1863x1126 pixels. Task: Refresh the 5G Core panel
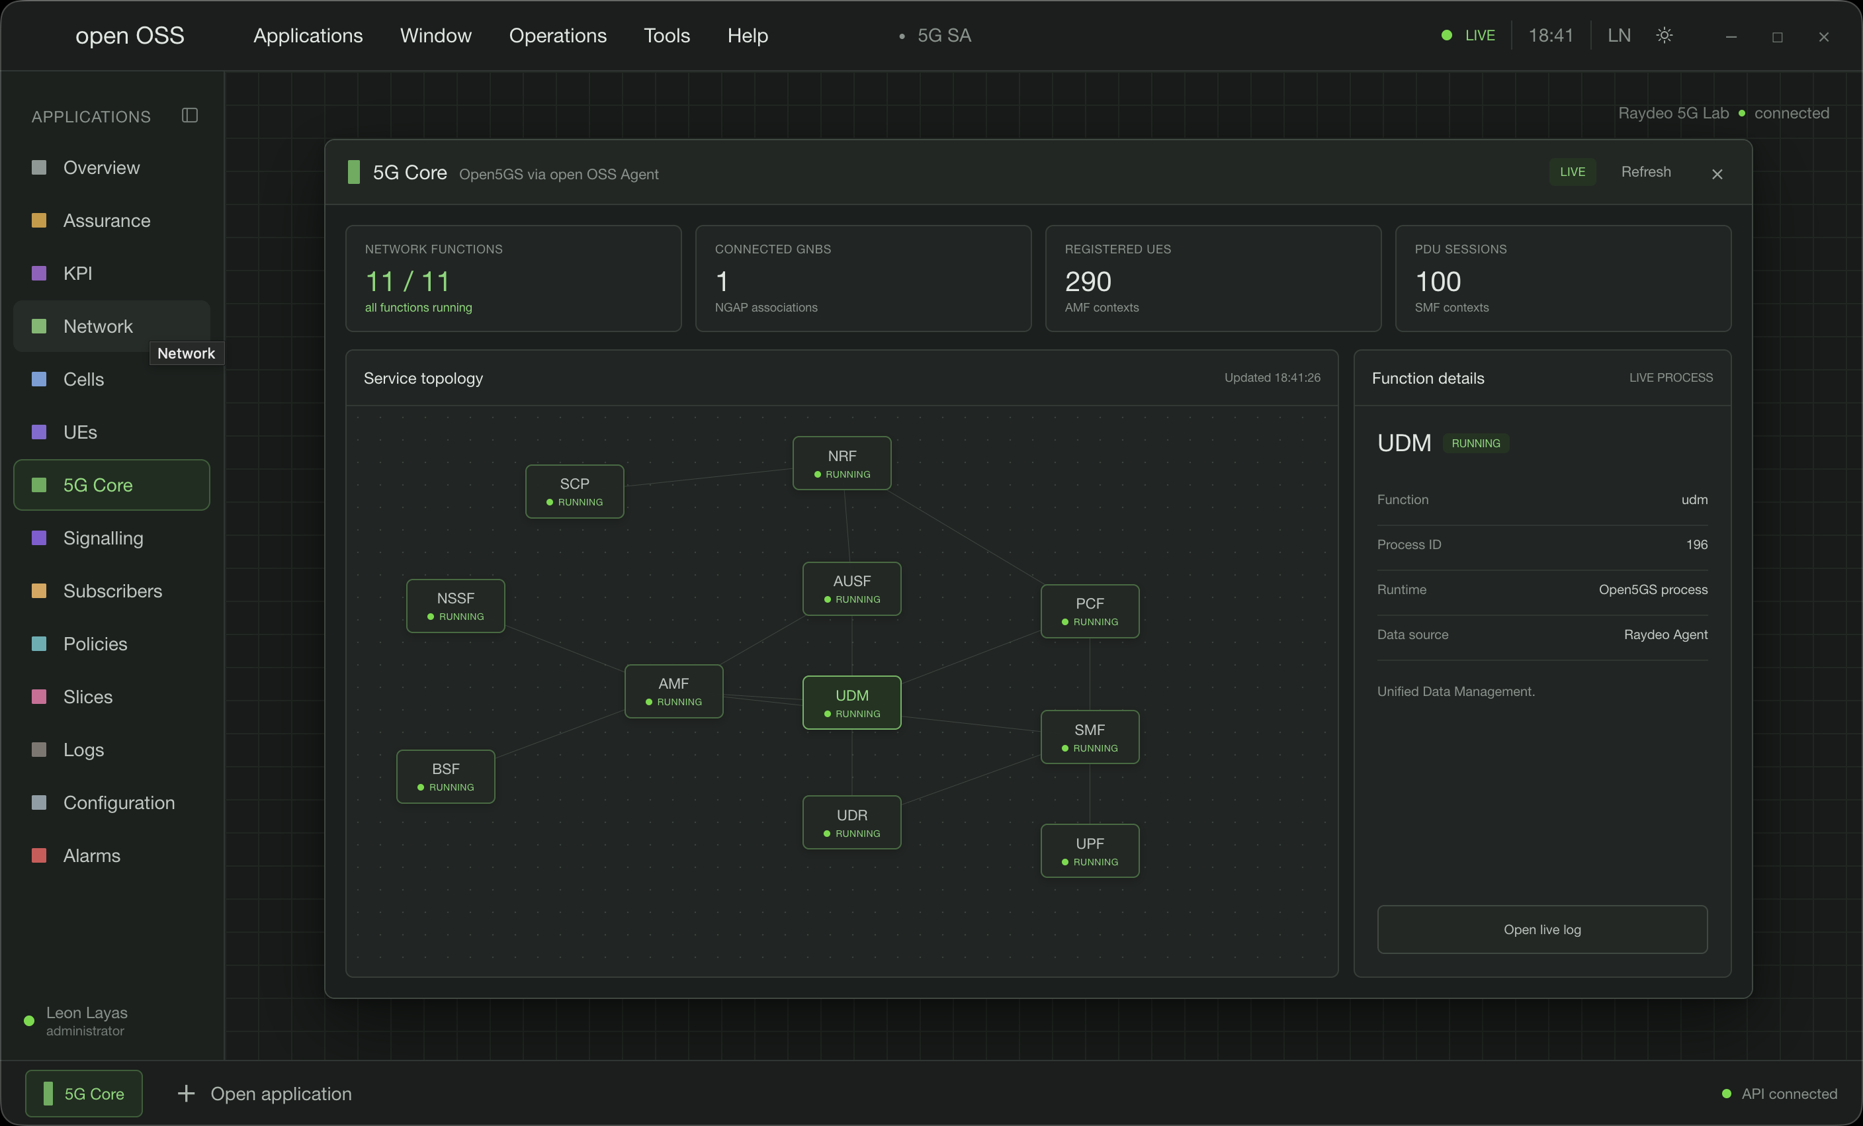click(1646, 171)
